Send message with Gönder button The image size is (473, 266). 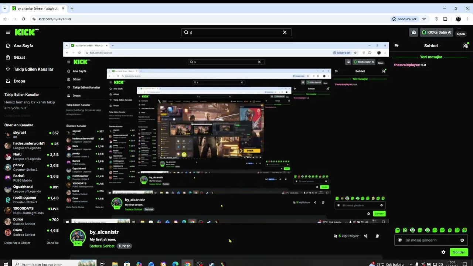[459, 252]
